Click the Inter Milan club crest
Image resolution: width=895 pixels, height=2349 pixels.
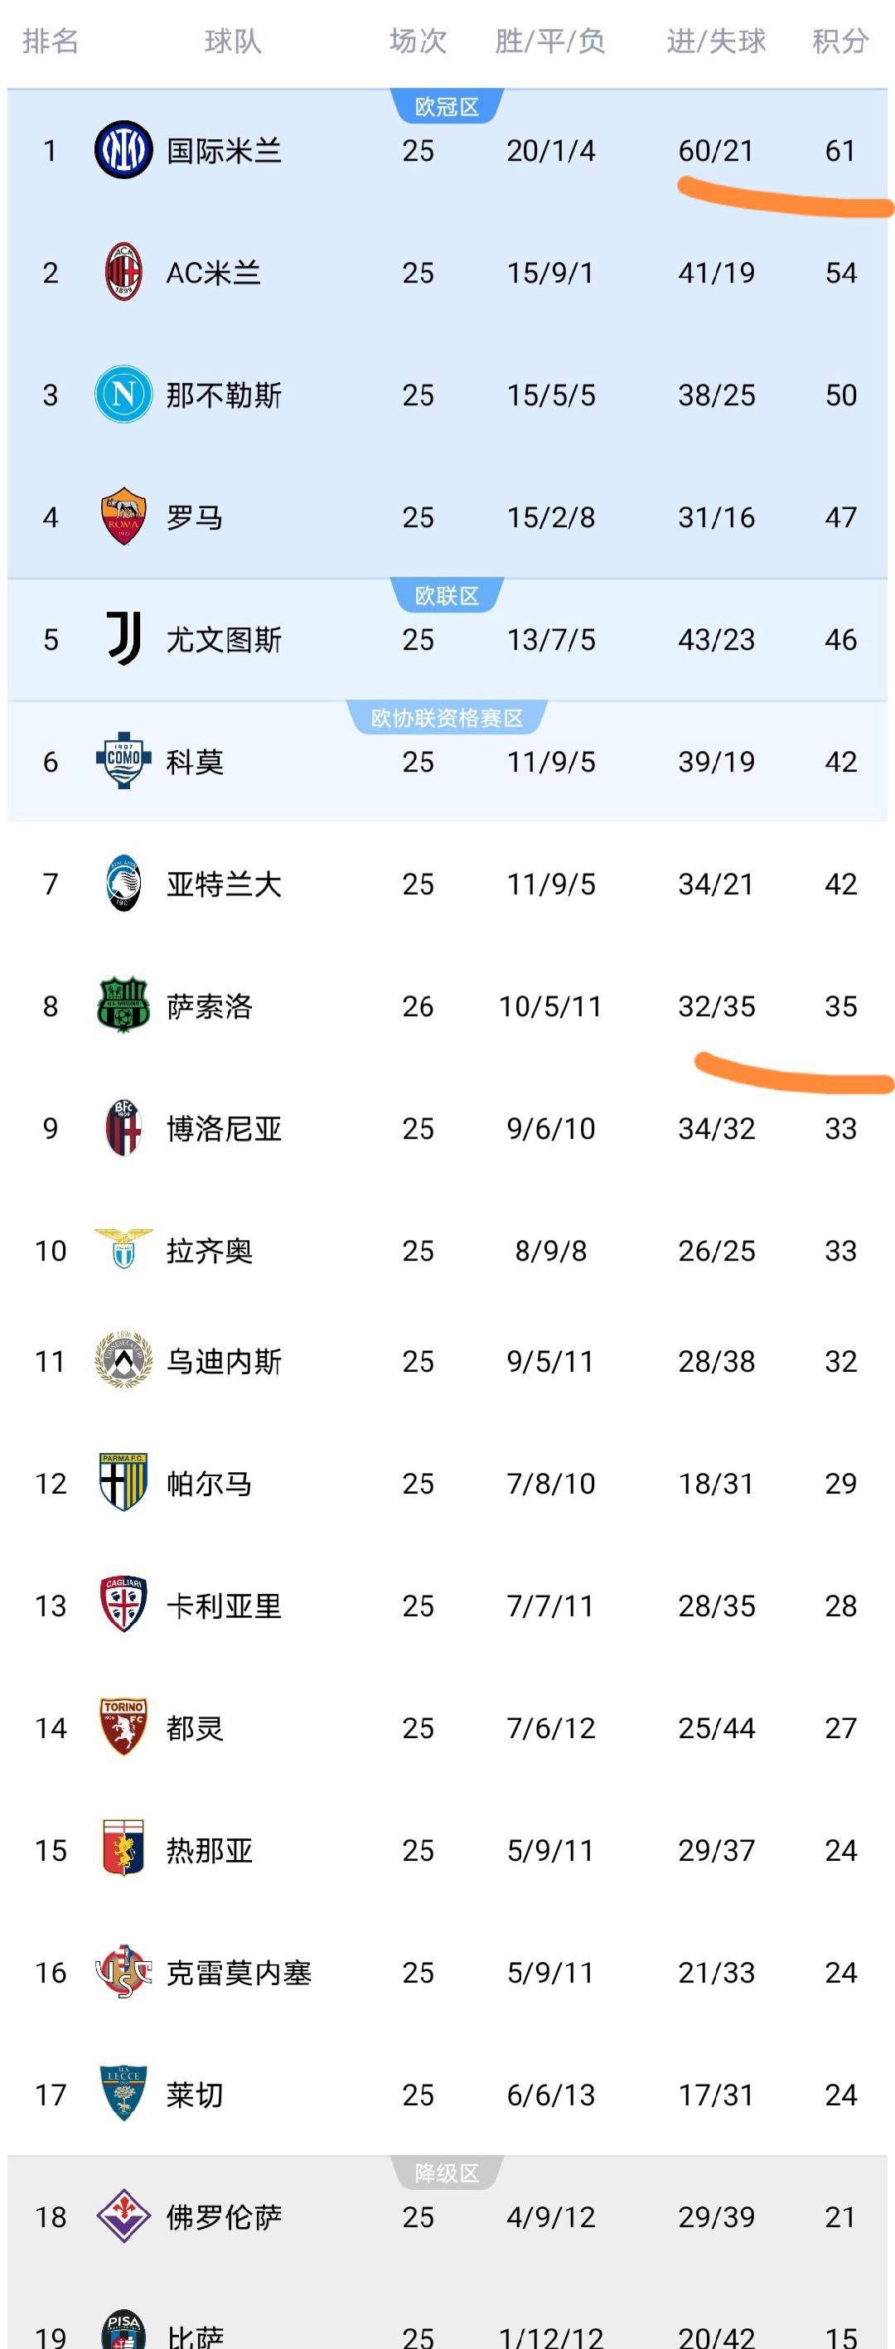tap(123, 151)
